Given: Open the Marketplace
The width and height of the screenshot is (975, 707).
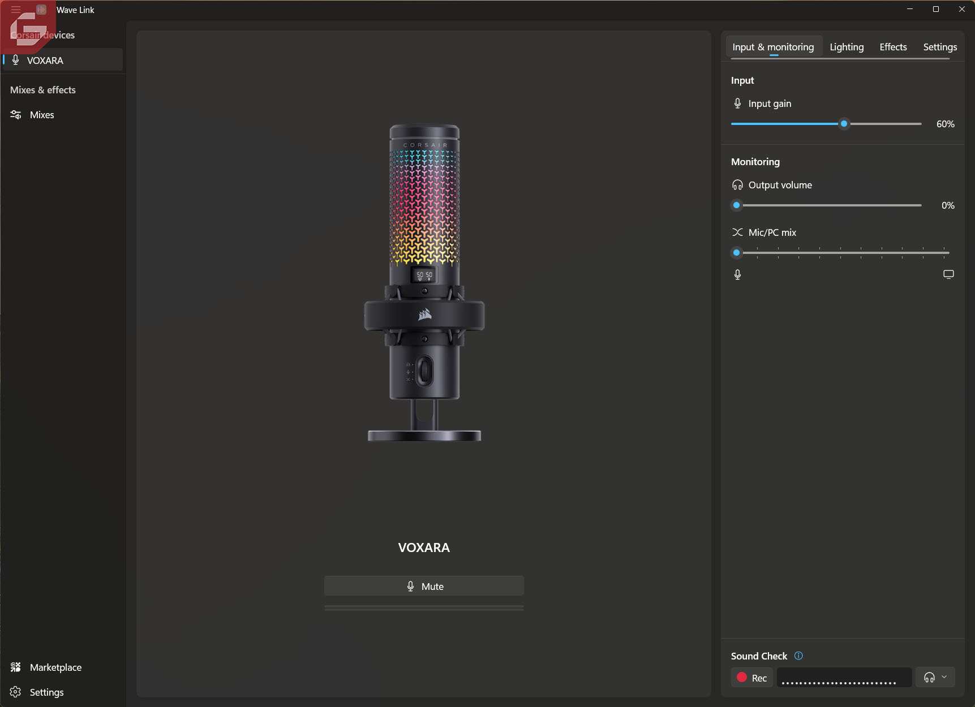Looking at the screenshot, I should click(x=63, y=667).
